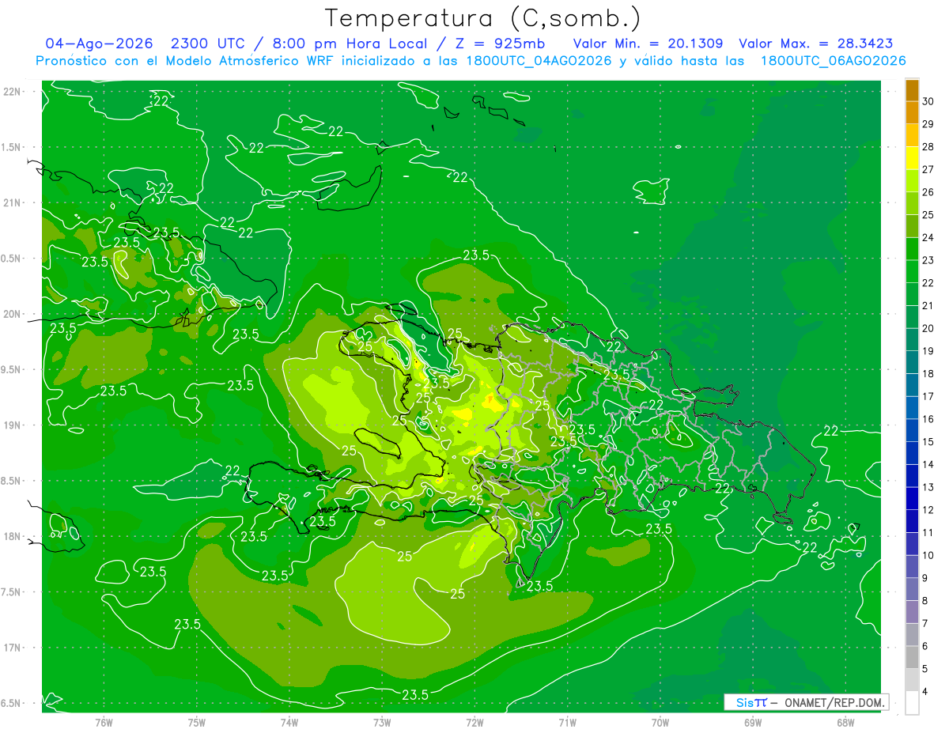The width and height of the screenshot is (949, 733).
Task: Click the '24' label on the color scale
Action: [928, 237]
